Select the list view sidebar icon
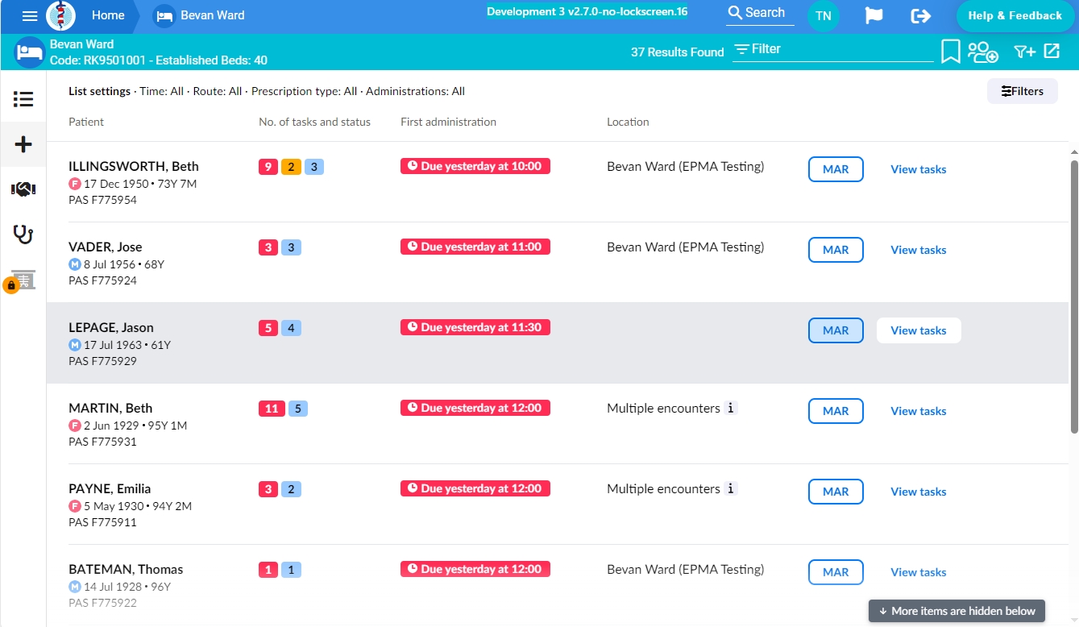The image size is (1079, 627). point(23,99)
